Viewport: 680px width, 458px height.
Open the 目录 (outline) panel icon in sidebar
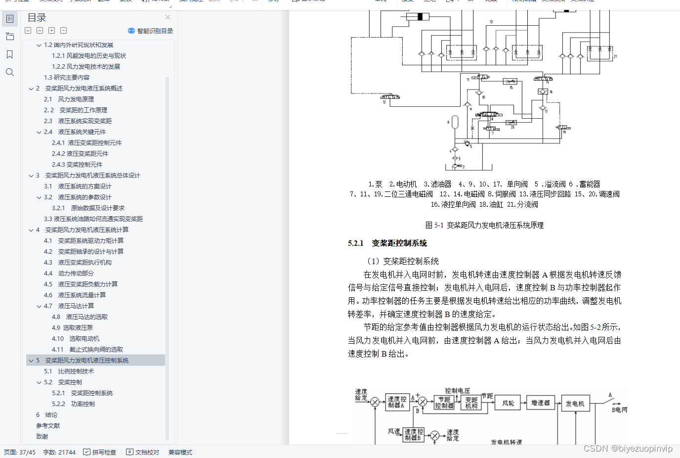click(x=9, y=18)
